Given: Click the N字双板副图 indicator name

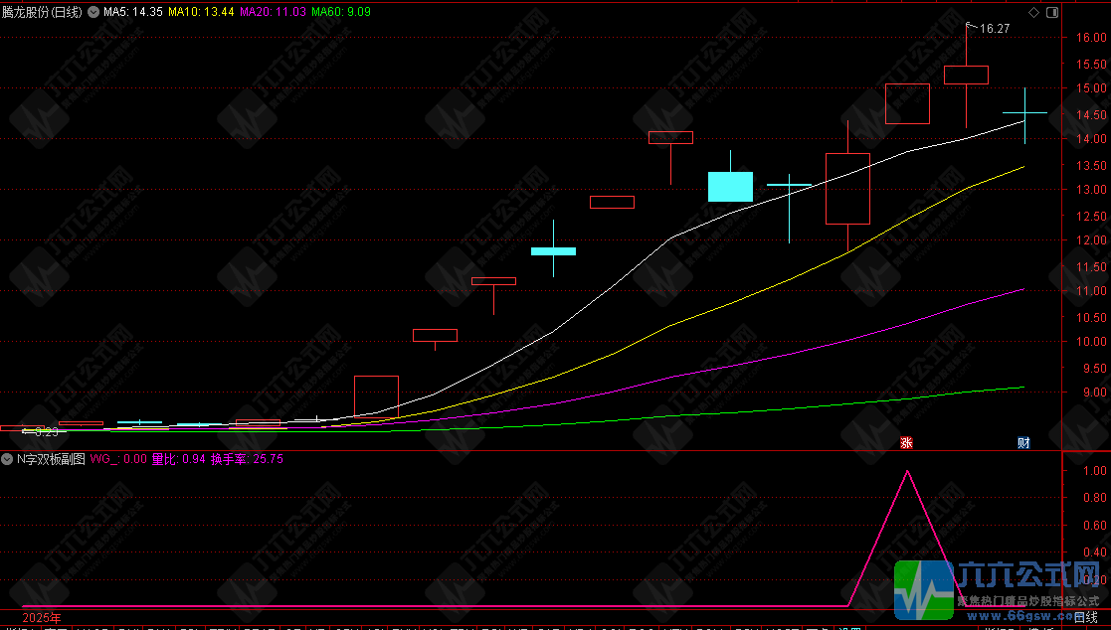Looking at the screenshot, I should (x=51, y=459).
